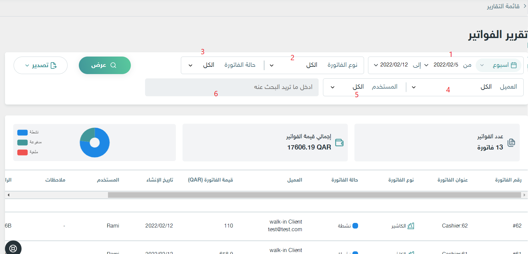Image resolution: width=528 pixels, height=254 pixels.
Task: Click the breadcrumb arrow next to قائمة التقارير
Action: pyautogui.click(x=525, y=6)
